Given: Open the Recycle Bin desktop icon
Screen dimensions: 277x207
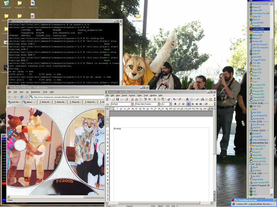Looking at the screenshot, I should [x=6, y=4].
